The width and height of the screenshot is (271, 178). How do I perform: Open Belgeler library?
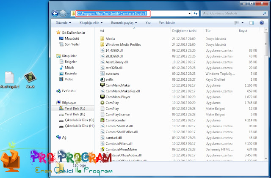coord(71,62)
